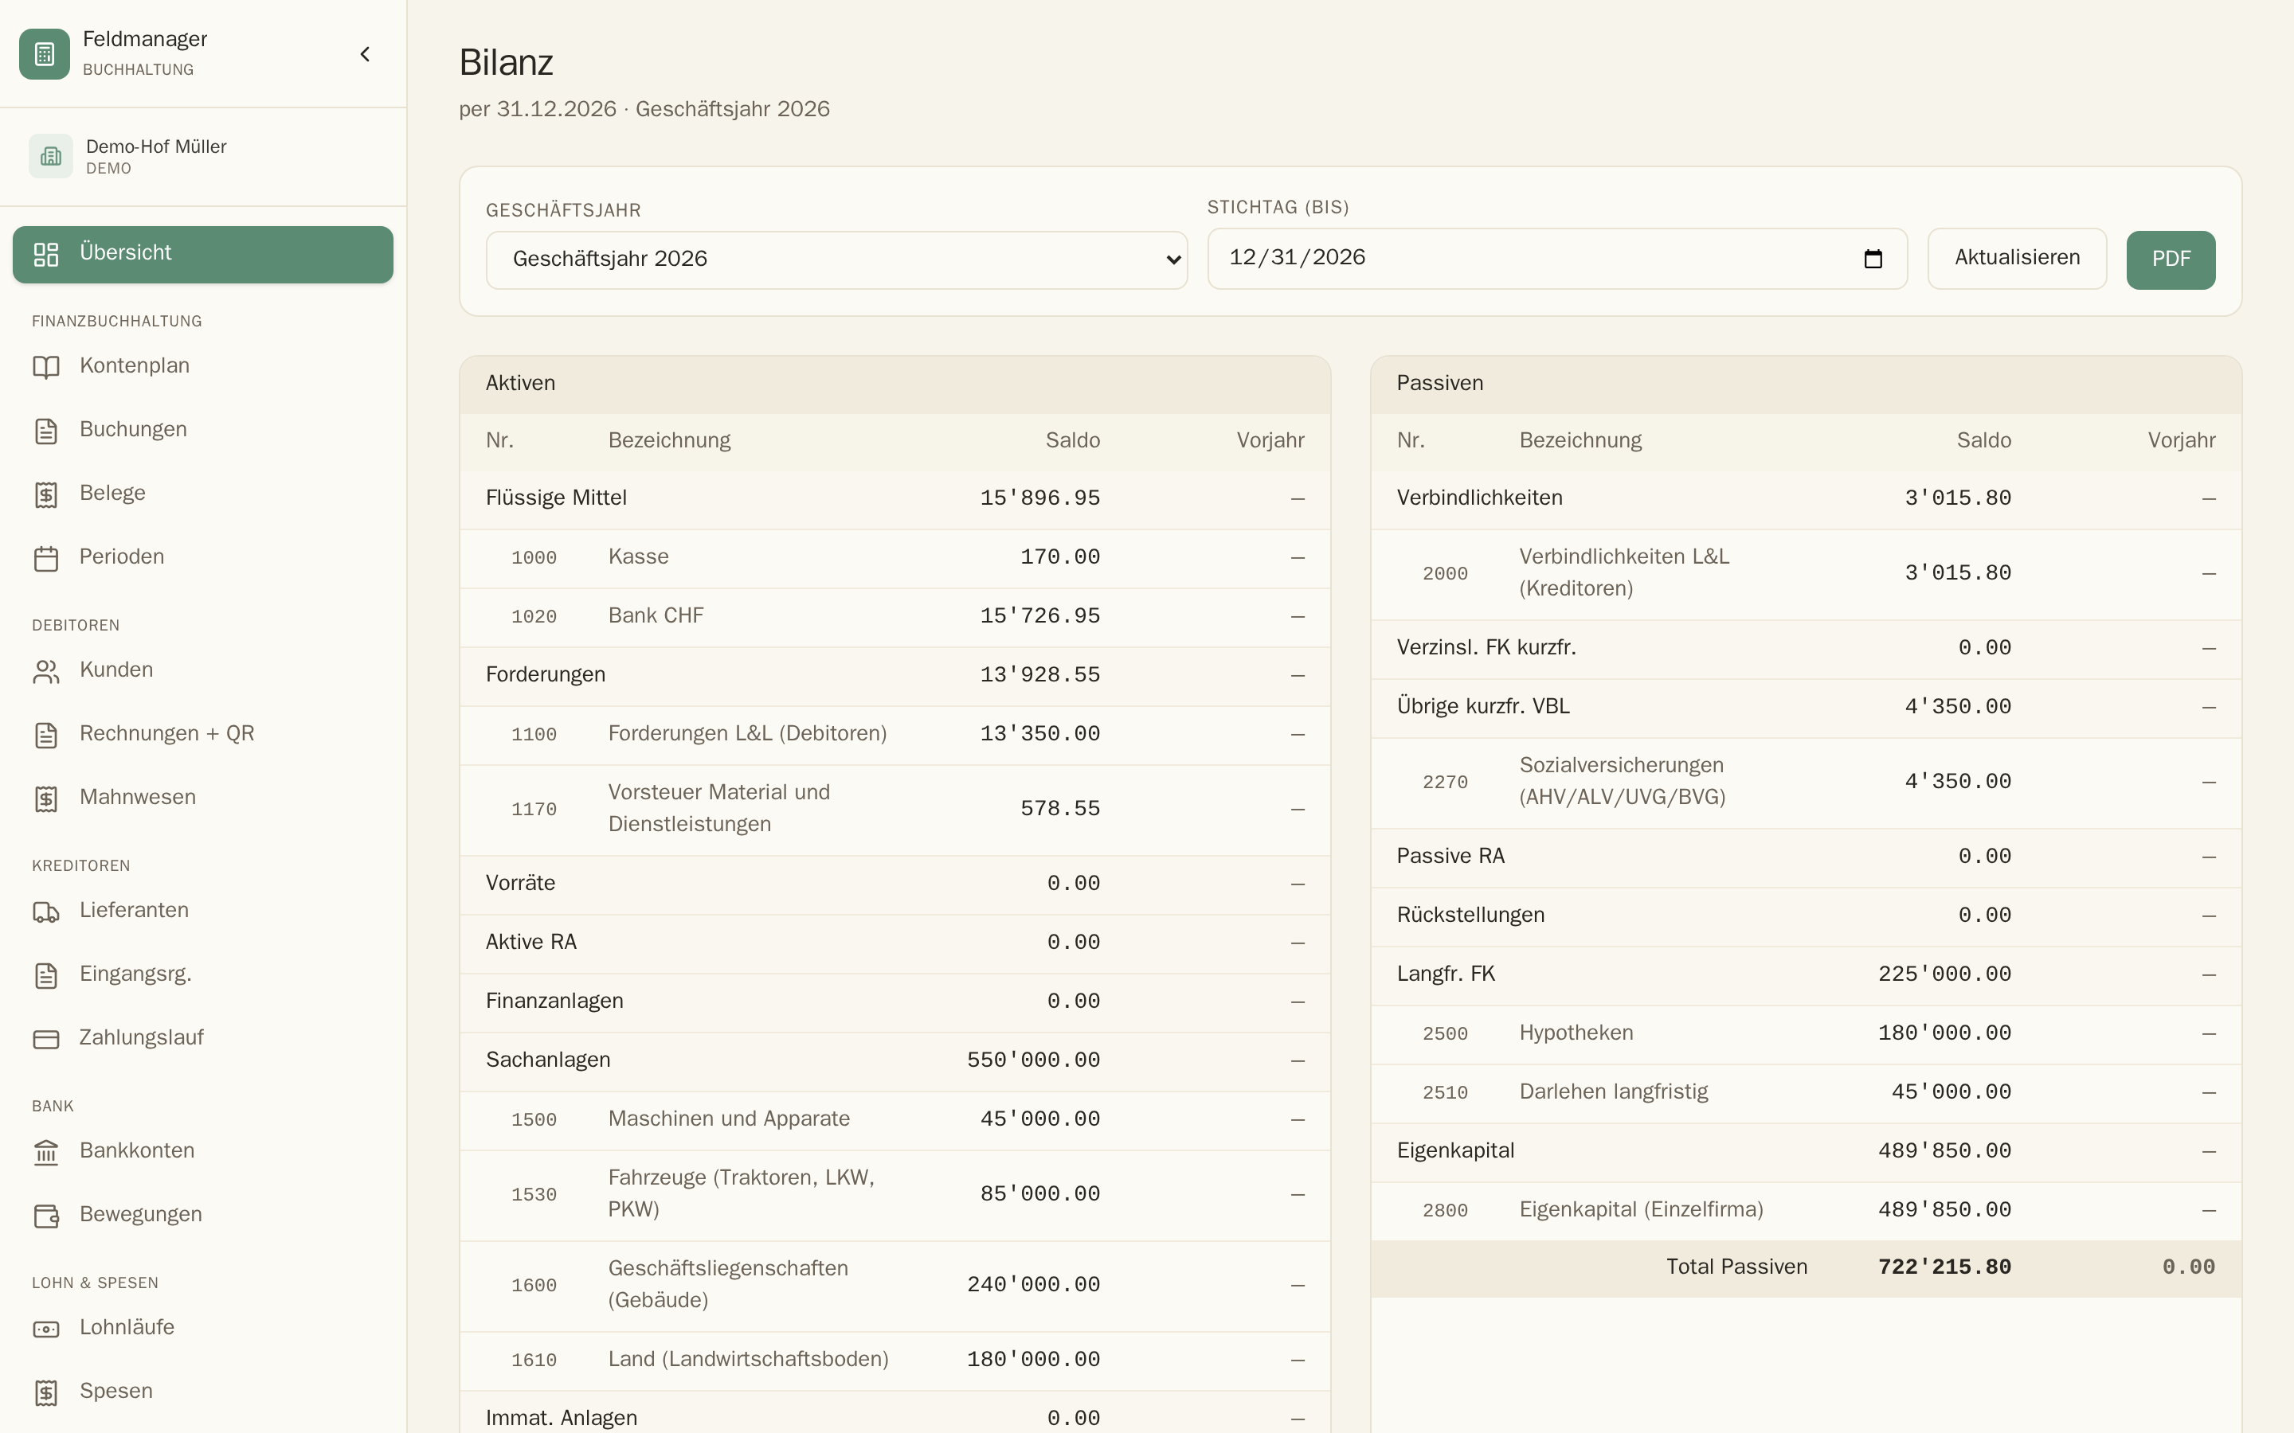Click the Darlehen langfristig row 2510
Screen dimensions: 2294x1433
click(x=1806, y=1093)
